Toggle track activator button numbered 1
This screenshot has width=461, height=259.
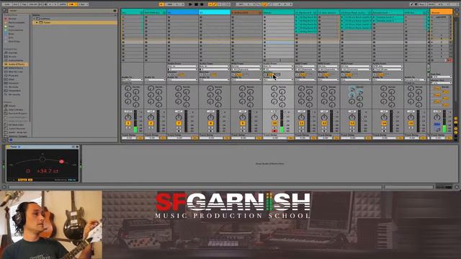tap(128, 124)
